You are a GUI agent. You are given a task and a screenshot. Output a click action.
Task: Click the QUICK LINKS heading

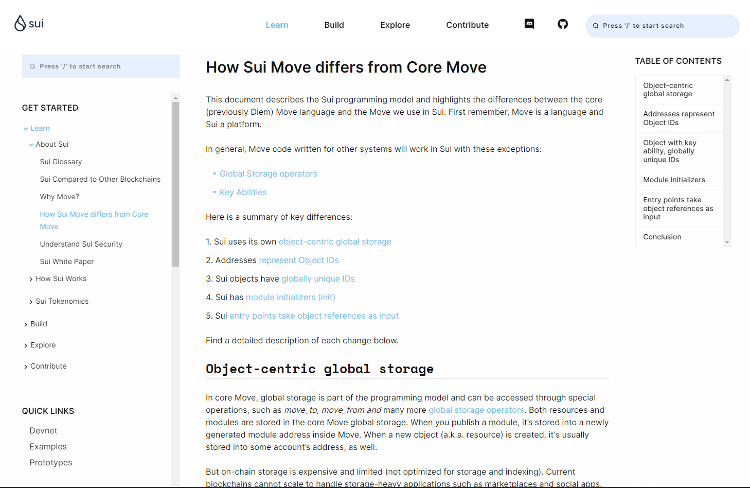click(48, 411)
